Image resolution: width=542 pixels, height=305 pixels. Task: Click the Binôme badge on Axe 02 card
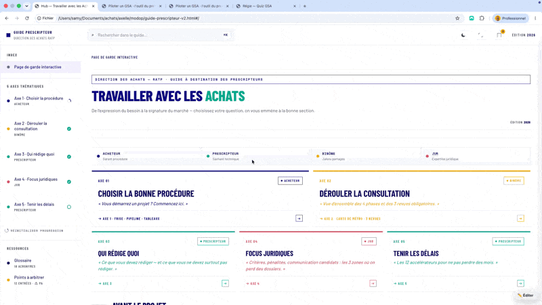(x=514, y=181)
